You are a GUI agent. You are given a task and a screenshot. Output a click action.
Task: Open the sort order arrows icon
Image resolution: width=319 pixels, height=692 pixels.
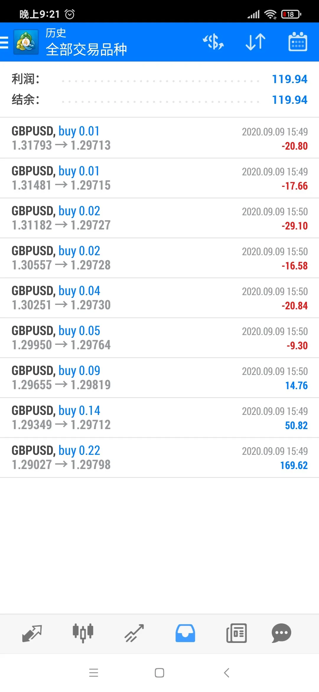coord(255,42)
